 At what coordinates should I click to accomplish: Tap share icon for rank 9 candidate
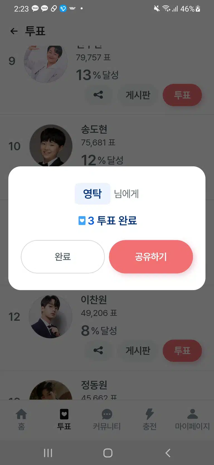tap(98, 95)
